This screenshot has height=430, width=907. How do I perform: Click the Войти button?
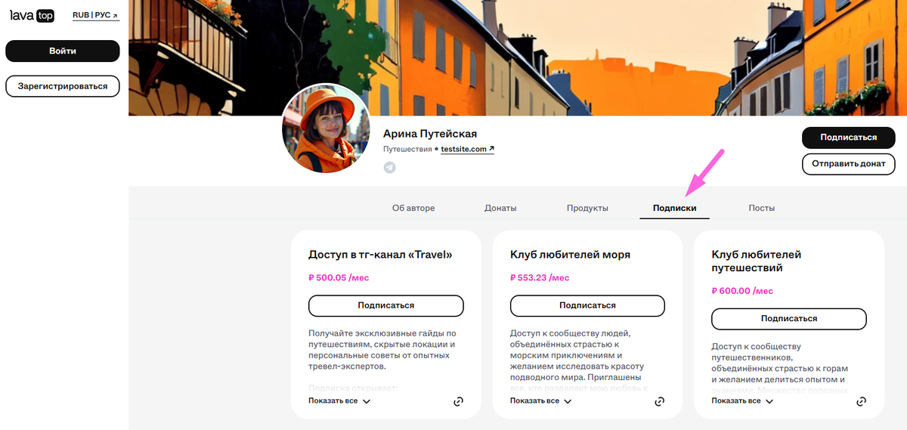coord(63,51)
